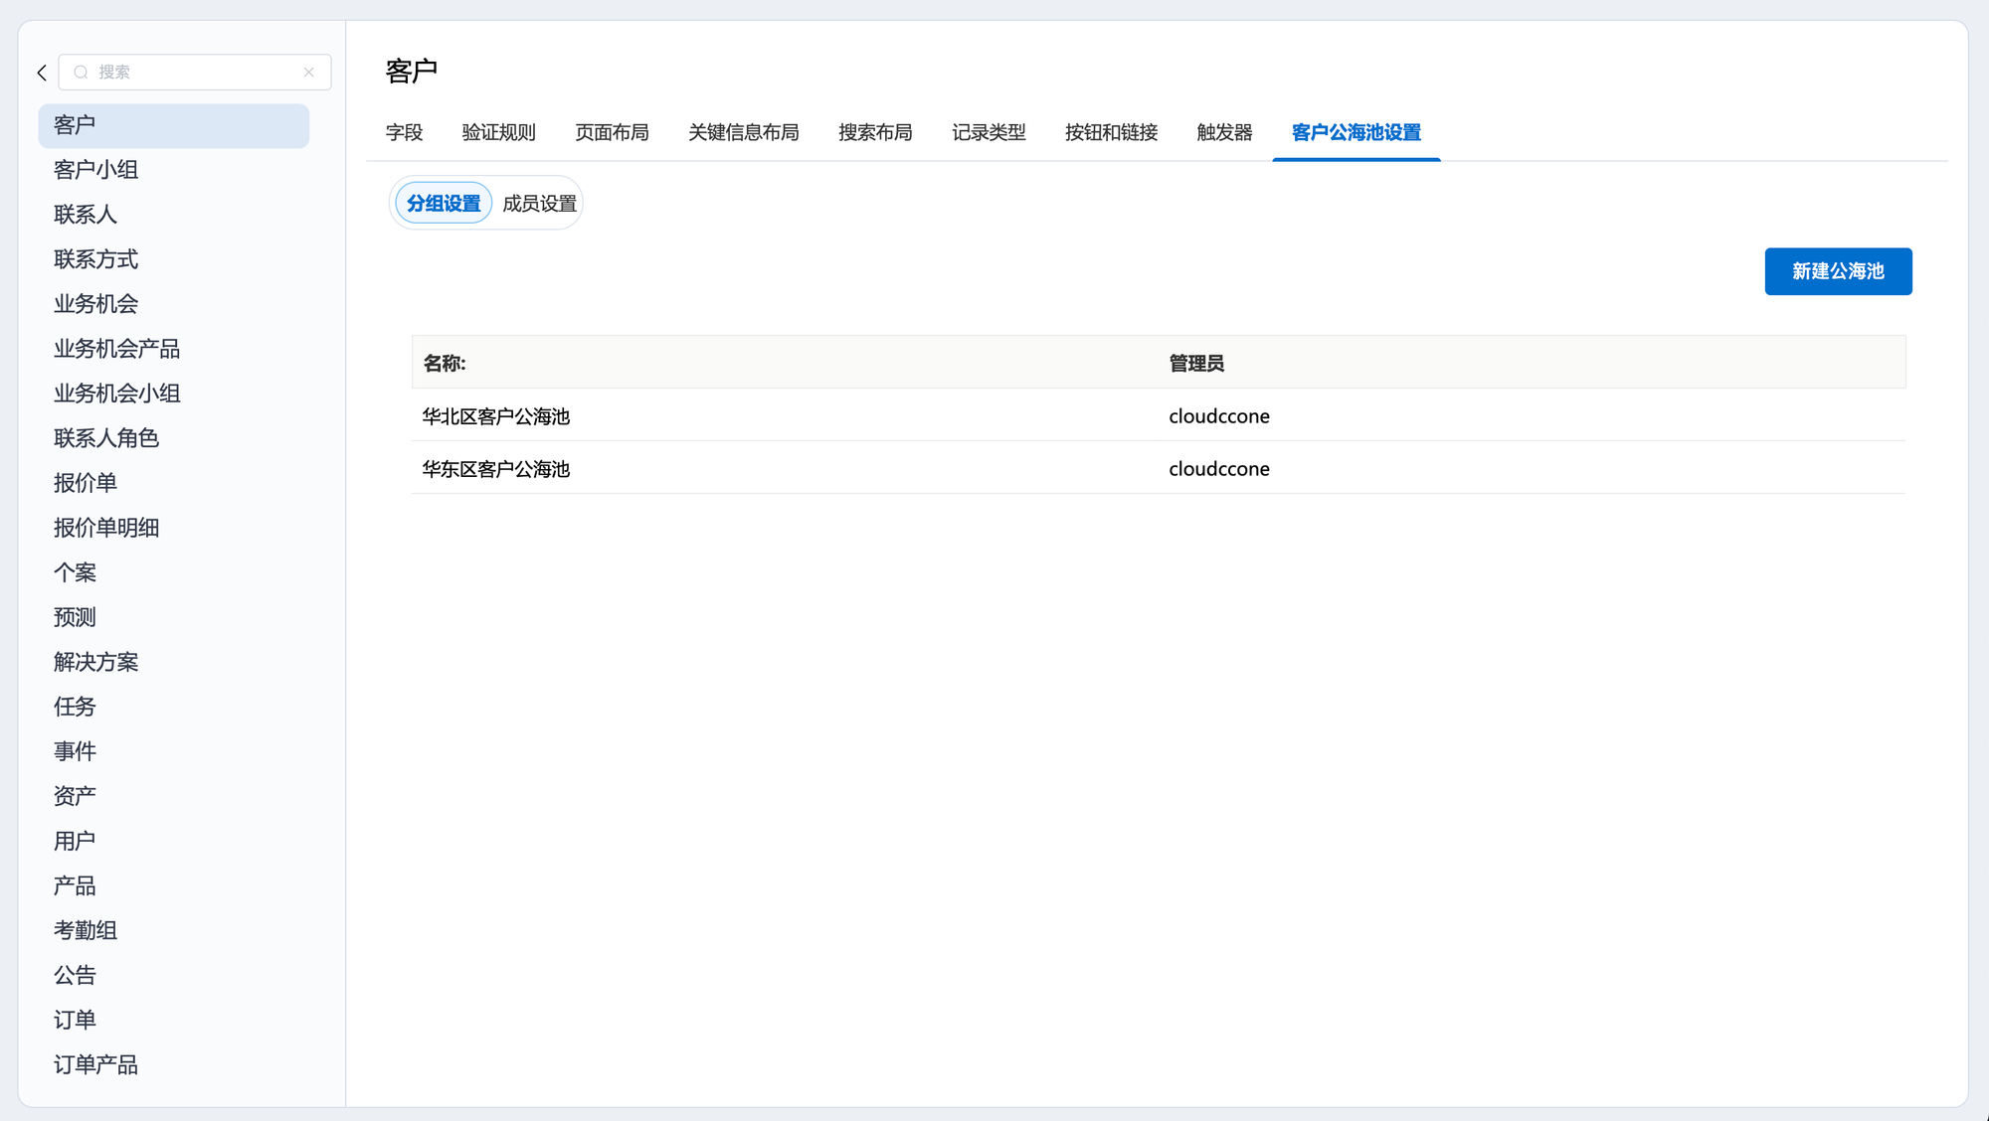The image size is (1989, 1121).
Task: Open 华北区客户公海池 row
Action: (495, 416)
